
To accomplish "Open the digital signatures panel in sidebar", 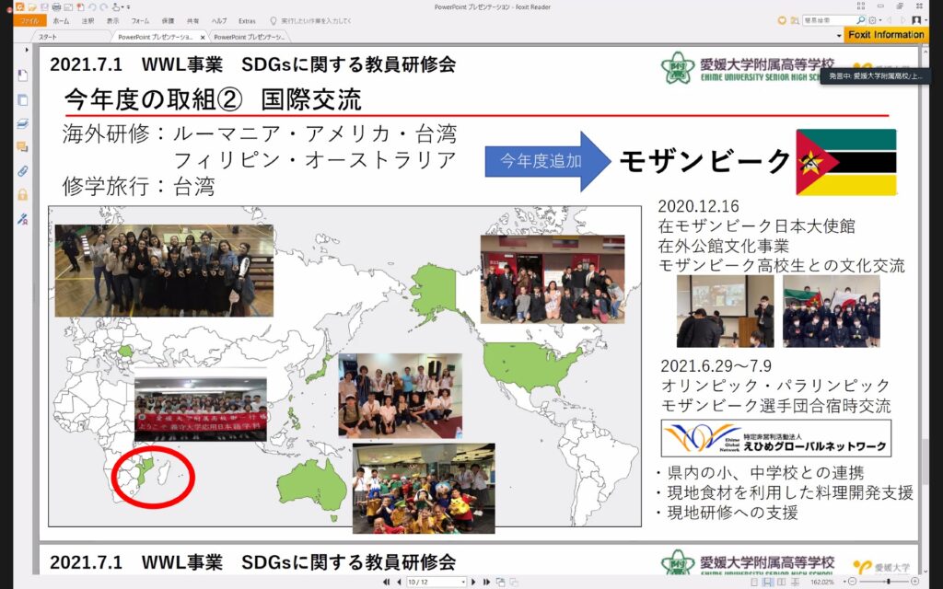I will point(22,218).
